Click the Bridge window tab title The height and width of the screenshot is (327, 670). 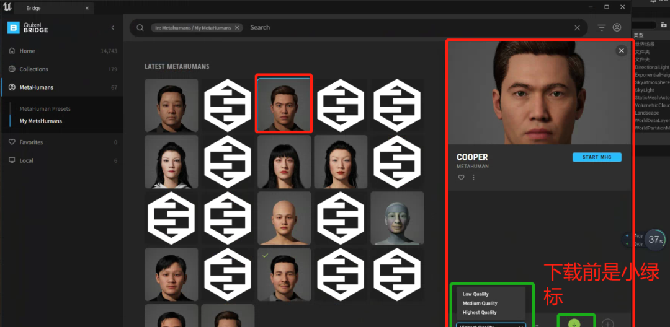click(x=33, y=8)
